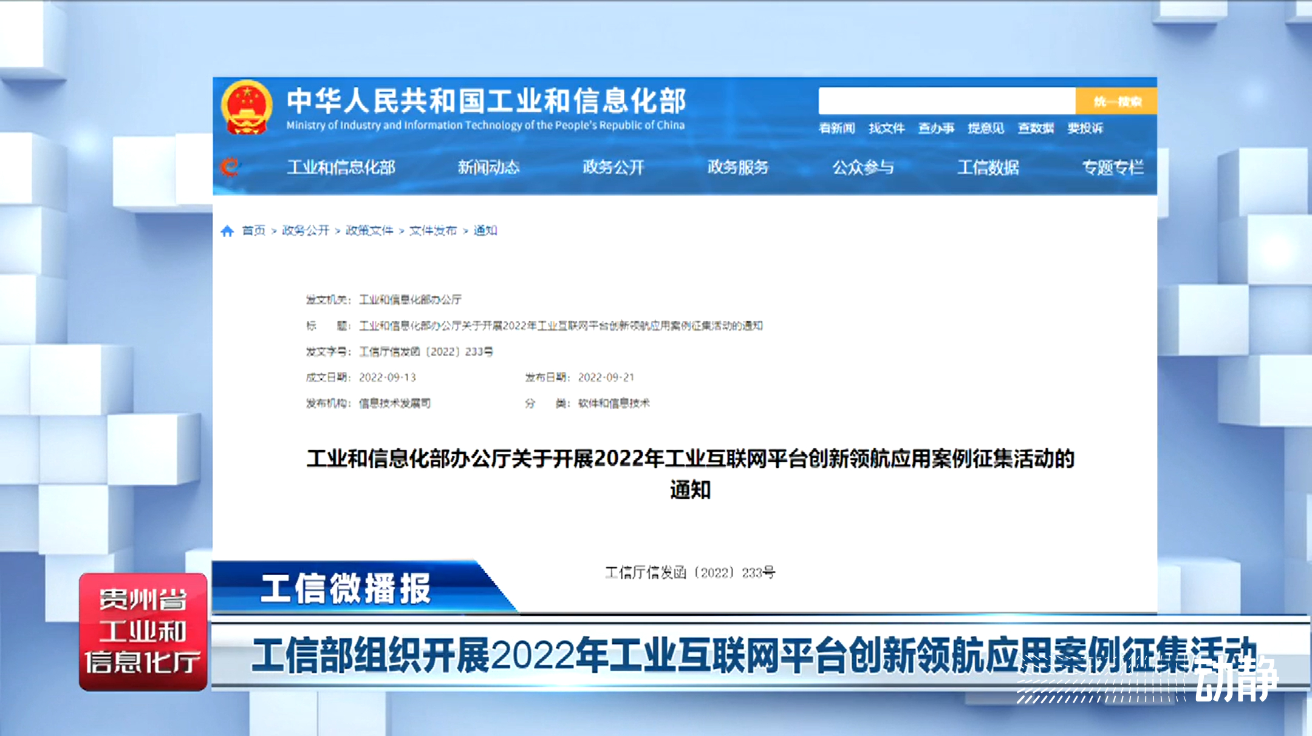Open the 找文件 quick link

[886, 128]
